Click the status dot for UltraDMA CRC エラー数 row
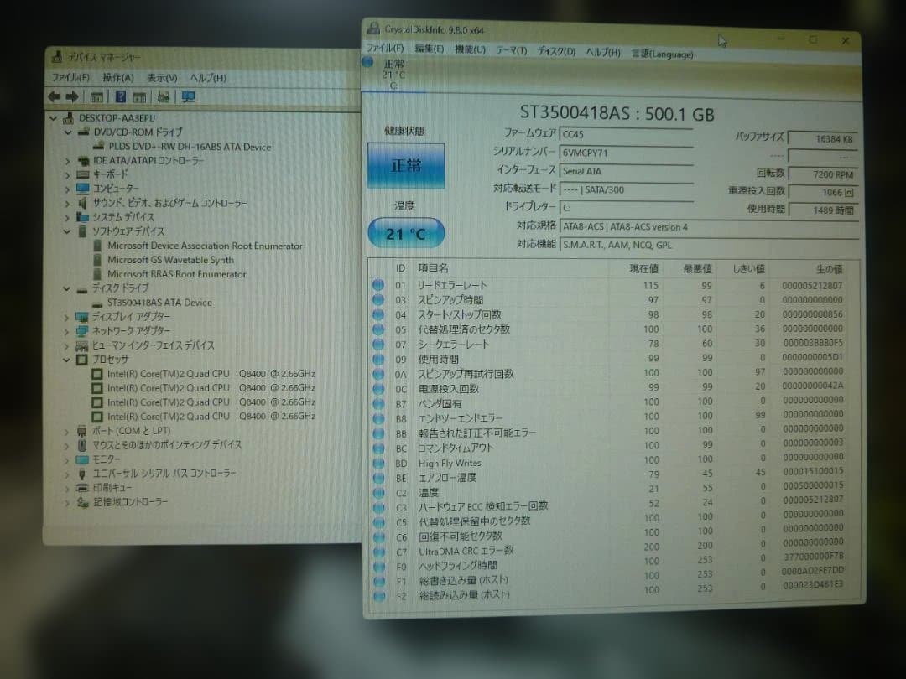 [379, 552]
